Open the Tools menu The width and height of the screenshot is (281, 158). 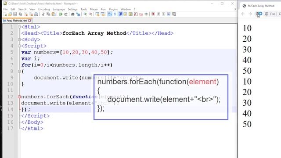tap(84, 9)
